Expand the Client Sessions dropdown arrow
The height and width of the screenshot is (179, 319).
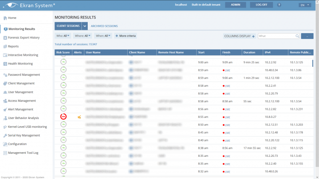point(85,26)
